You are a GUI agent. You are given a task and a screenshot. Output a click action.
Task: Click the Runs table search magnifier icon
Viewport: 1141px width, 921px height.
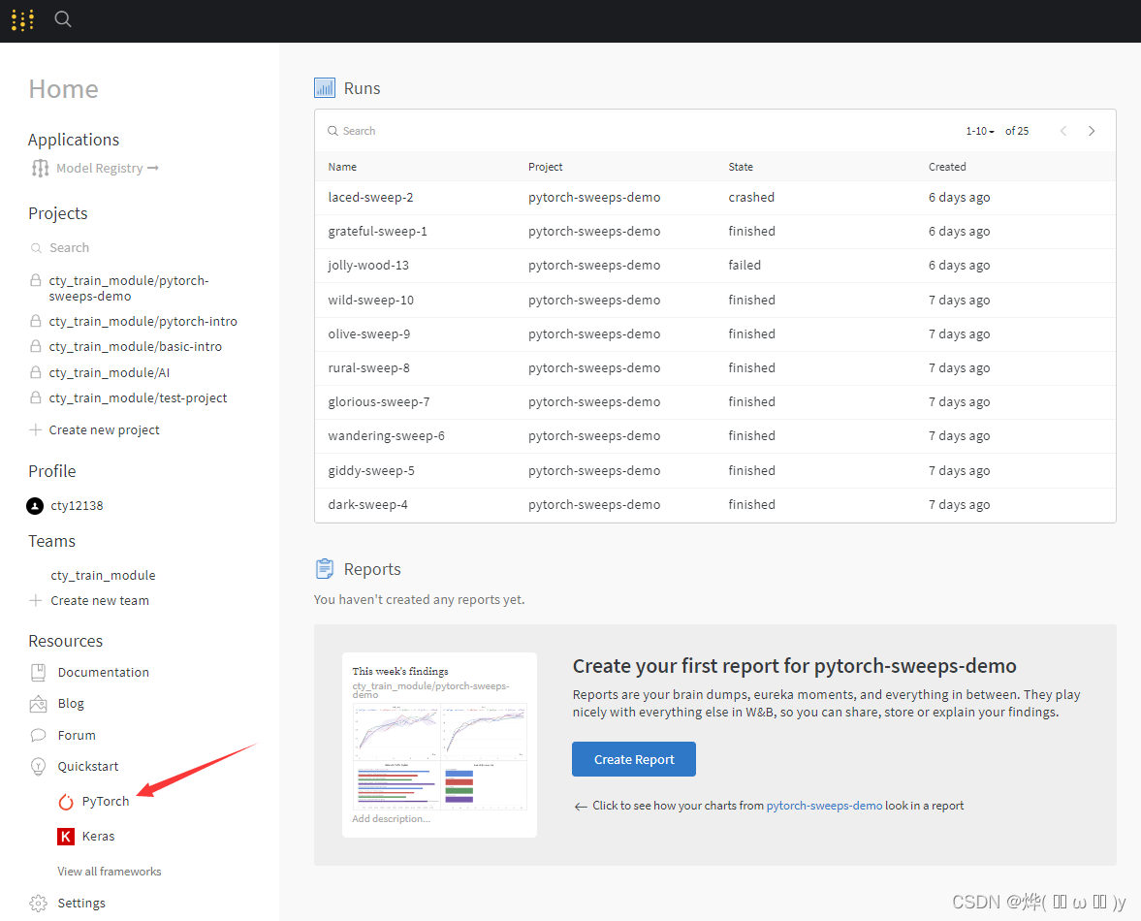tap(333, 131)
